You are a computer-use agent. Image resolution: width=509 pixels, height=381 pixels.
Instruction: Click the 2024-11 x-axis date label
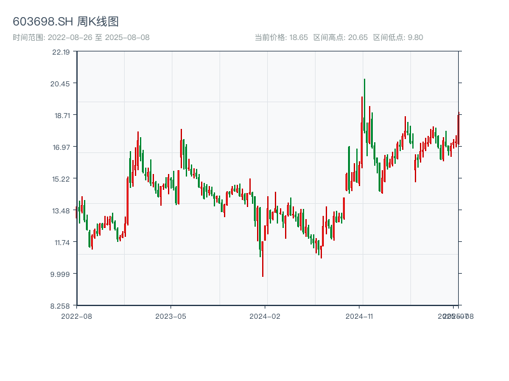[359, 316]
